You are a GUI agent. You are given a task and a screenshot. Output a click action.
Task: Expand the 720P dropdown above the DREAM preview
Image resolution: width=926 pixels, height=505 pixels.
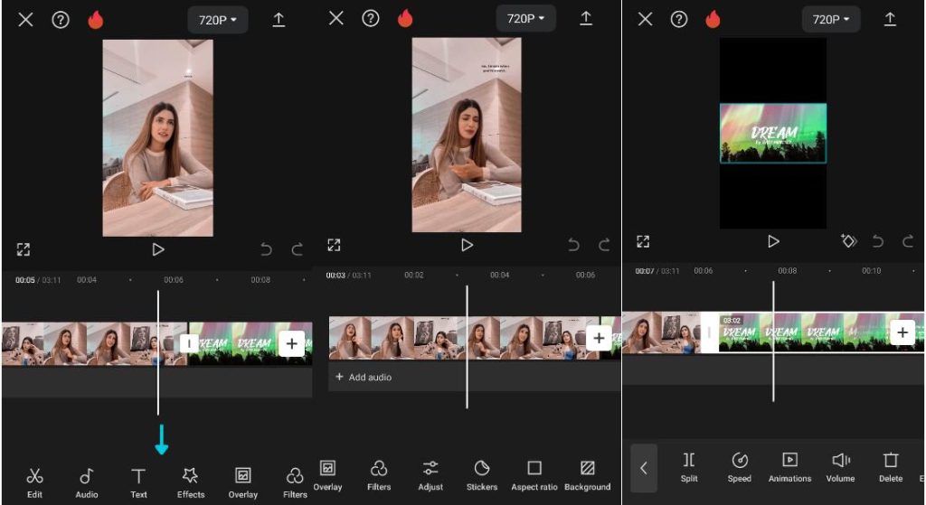(830, 20)
